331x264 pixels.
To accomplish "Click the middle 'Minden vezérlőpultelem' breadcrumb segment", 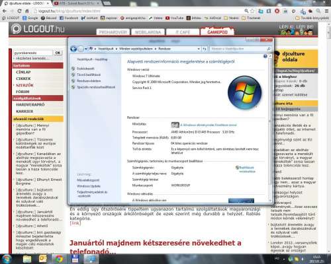I will point(136,49).
